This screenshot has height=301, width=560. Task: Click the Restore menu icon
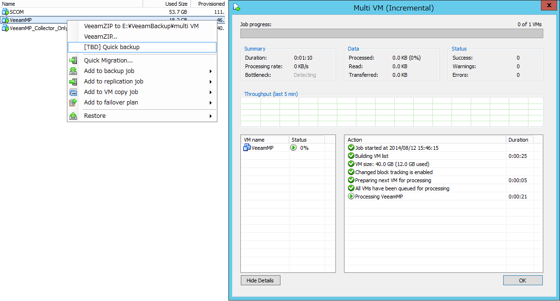pyautogui.click(x=73, y=116)
